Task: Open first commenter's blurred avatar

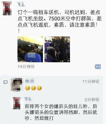Action: click(17, 85)
